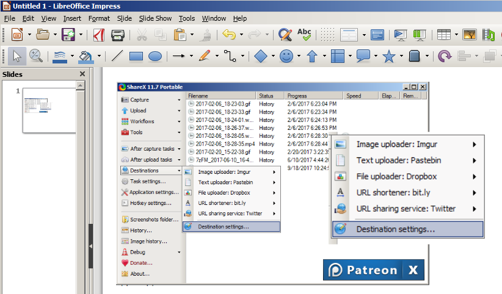Open the Window menu
The width and height of the screenshot is (502, 294).
click(214, 18)
